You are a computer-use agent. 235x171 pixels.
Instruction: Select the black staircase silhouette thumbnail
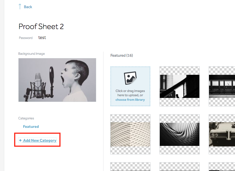(x=179, y=86)
